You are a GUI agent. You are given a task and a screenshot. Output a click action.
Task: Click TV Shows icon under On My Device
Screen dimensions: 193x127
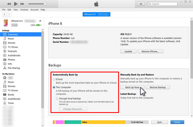(x=5, y=91)
